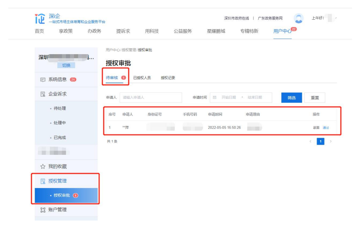The image size is (359, 230).
Task: Click the 企业诉求 document icon
Action: (43, 94)
